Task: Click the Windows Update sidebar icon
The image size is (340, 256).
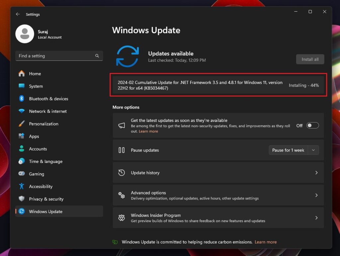Action: tap(22, 211)
